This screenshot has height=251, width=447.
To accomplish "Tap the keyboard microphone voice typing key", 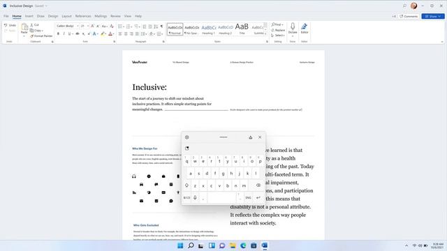I will (x=195, y=197).
